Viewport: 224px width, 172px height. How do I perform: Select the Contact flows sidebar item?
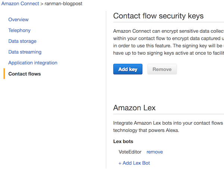[25, 74]
